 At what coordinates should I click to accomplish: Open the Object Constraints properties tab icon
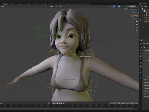point(141,72)
